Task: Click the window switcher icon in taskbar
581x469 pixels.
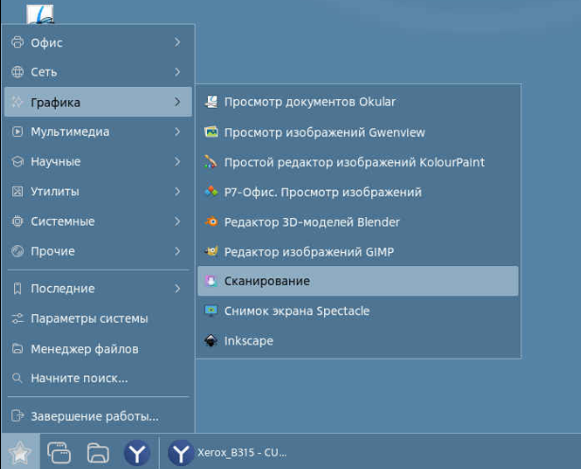Action: pyautogui.click(x=60, y=452)
